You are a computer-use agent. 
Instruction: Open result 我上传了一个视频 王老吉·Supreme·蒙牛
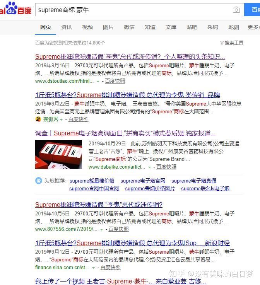point(121,282)
